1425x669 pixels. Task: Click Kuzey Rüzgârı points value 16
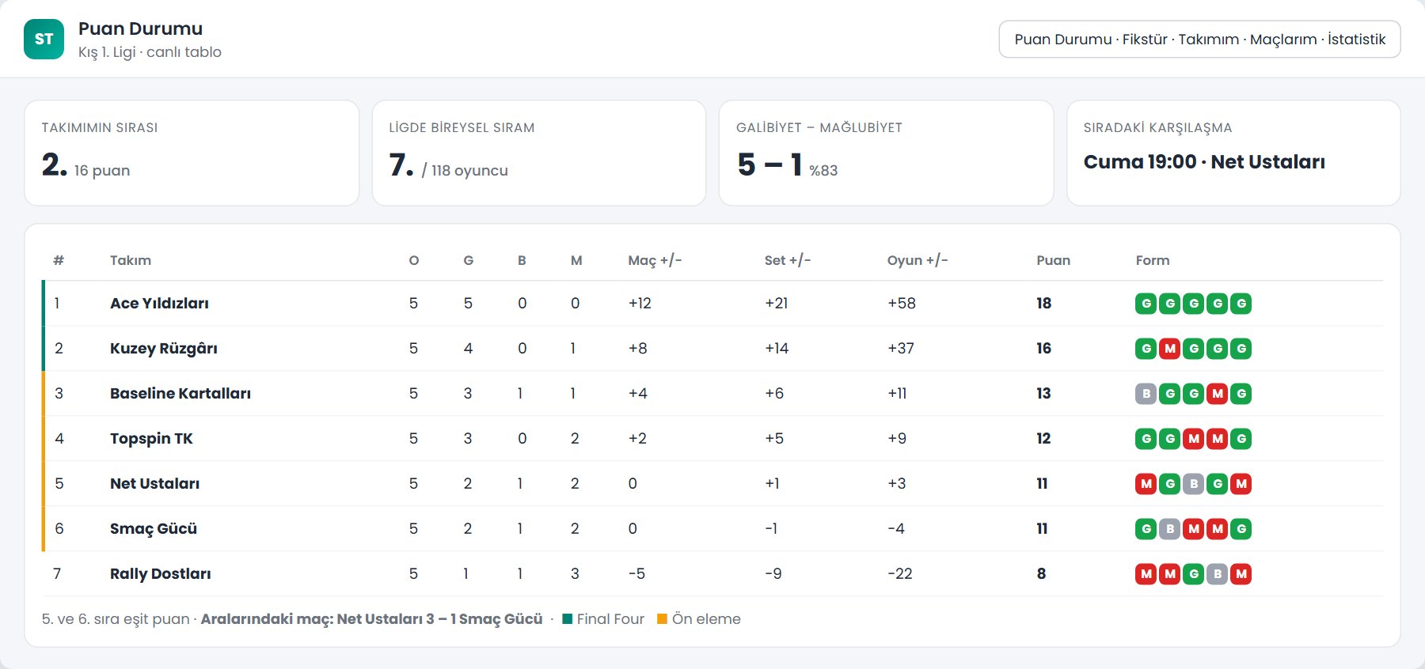coord(1043,348)
